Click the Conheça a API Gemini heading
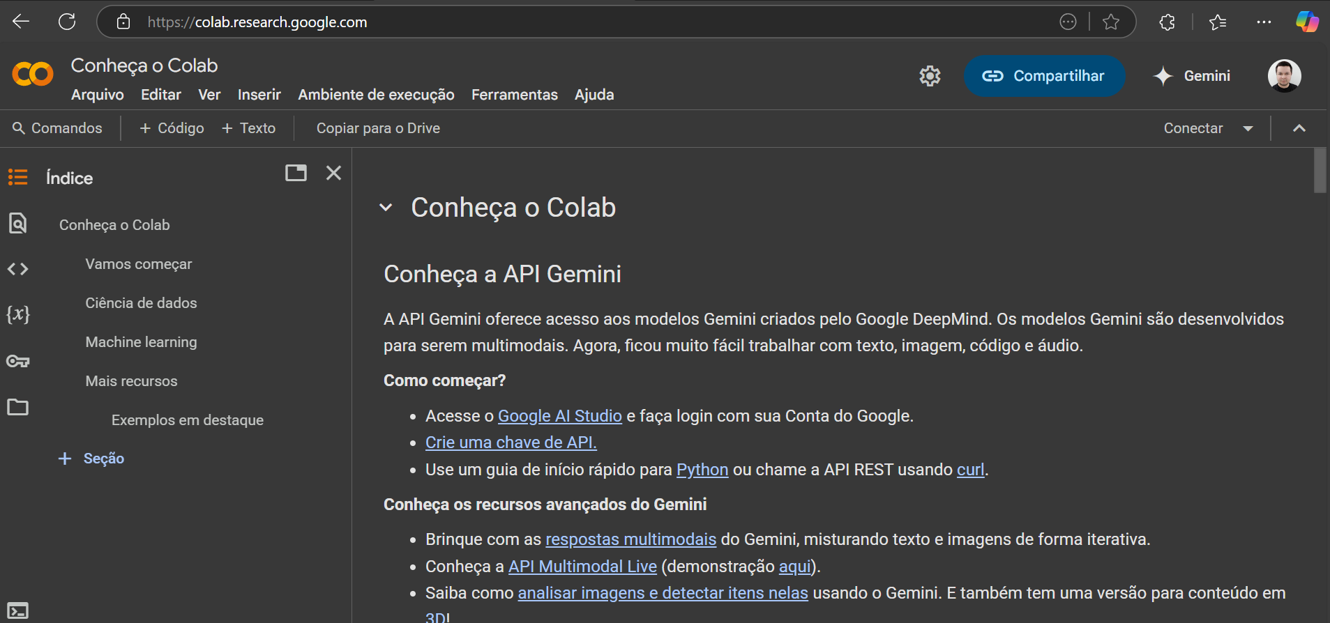Image resolution: width=1330 pixels, height=623 pixels. click(x=502, y=274)
